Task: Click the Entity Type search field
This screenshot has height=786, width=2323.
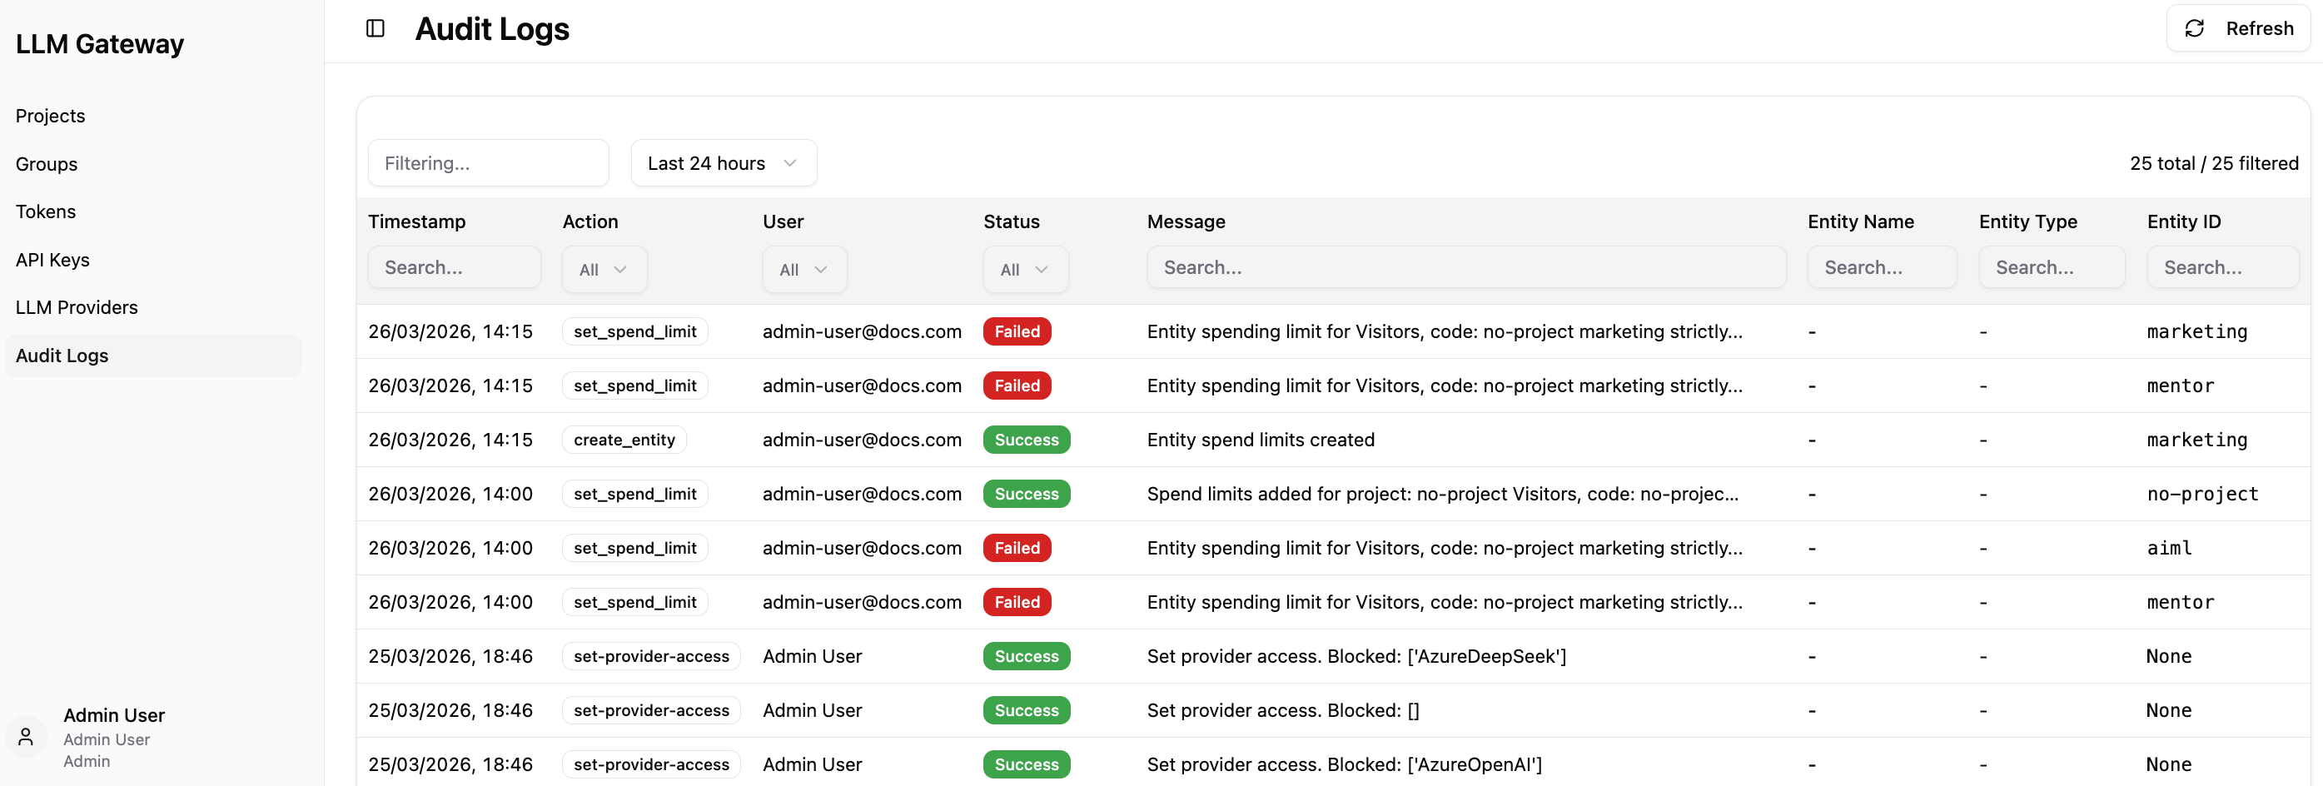Action: click(2052, 268)
